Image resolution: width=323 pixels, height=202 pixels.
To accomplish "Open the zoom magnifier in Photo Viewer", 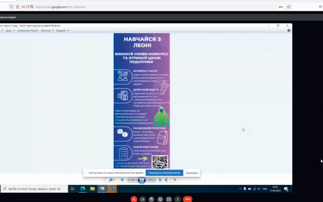I will tap(112, 180).
